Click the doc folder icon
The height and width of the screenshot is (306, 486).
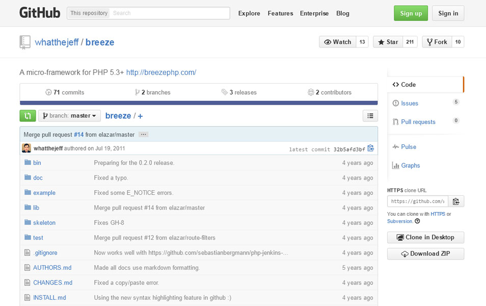pos(28,177)
